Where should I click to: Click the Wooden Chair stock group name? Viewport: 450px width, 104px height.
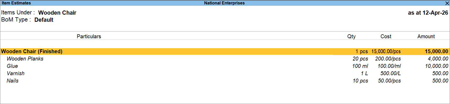point(57,13)
